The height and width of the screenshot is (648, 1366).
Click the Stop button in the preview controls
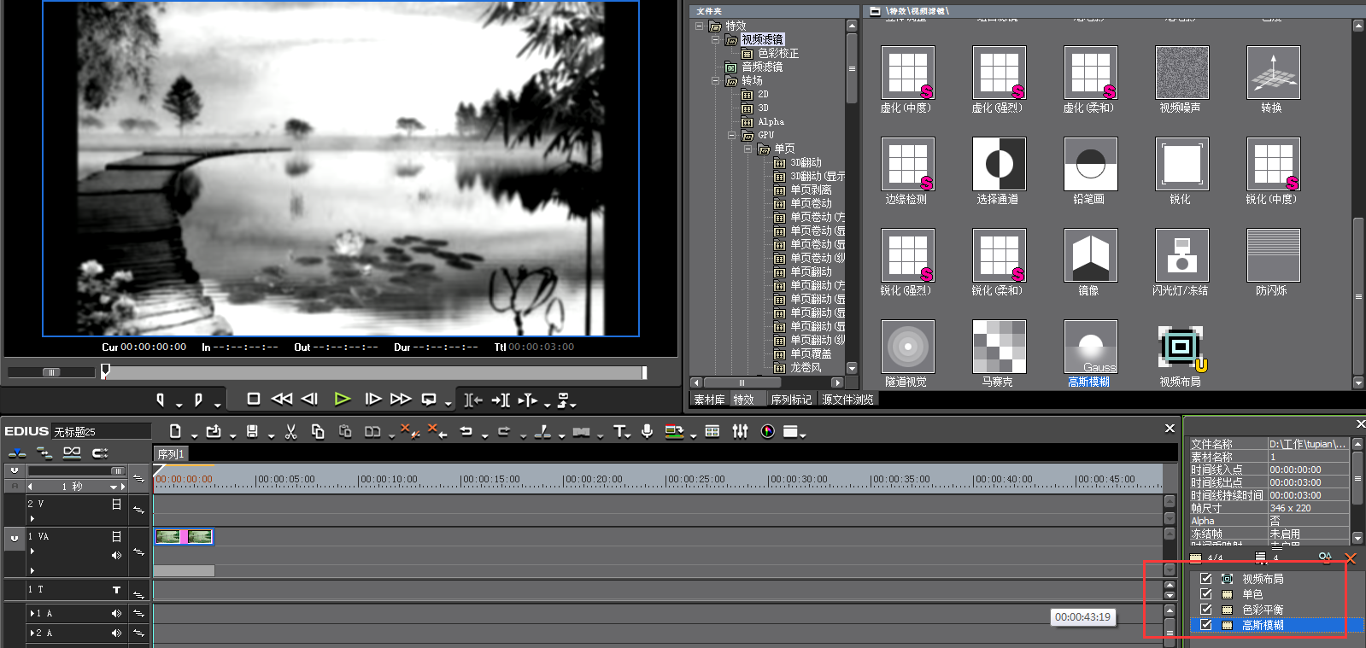[253, 399]
